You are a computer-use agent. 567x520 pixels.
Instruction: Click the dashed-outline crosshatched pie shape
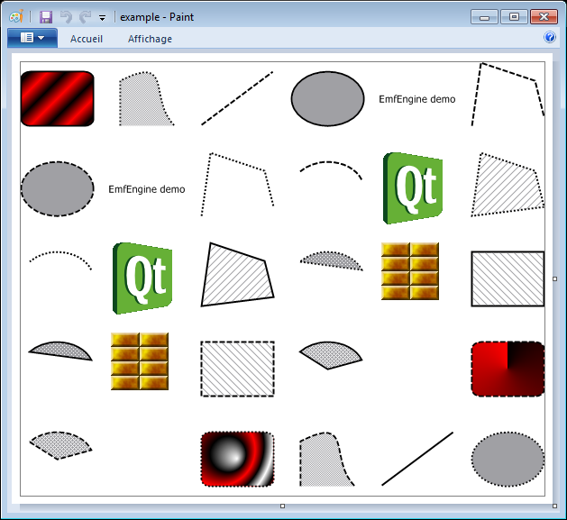click(59, 446)
